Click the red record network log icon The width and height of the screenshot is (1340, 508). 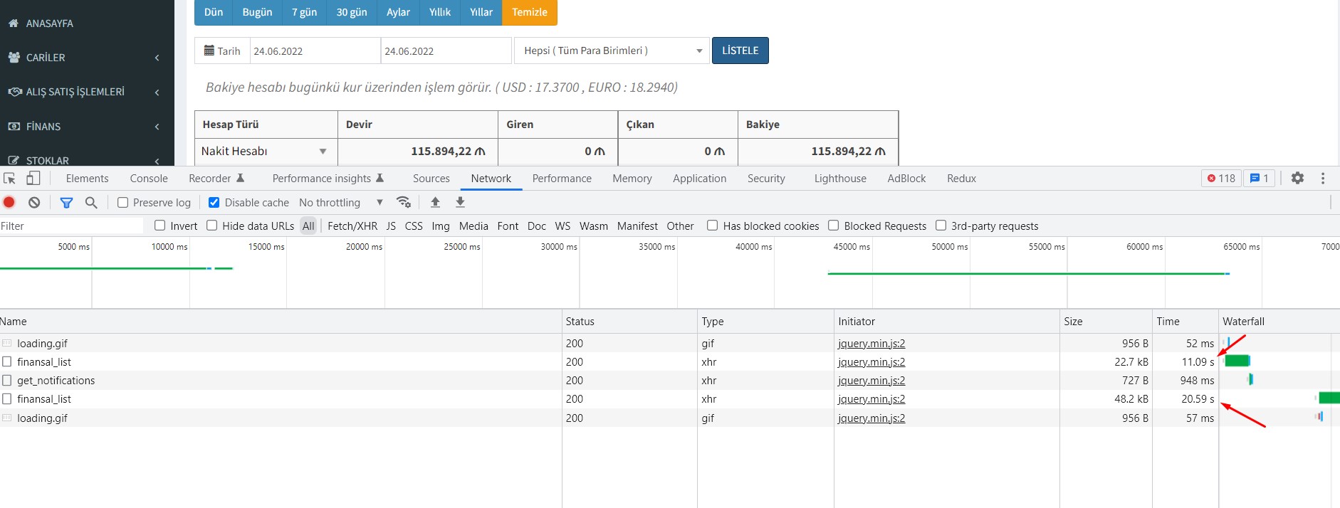(x=9, y=202)
